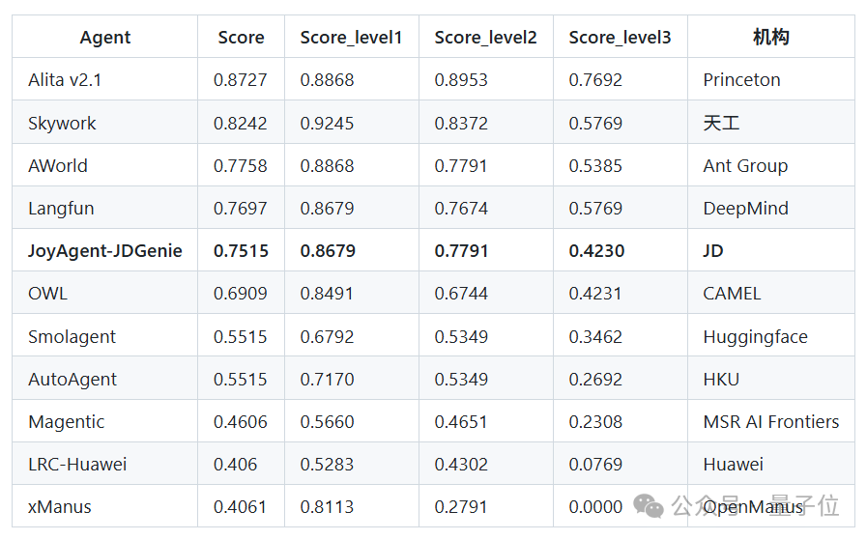Click the score value 0.8727
Viewport: 867px width, 540px height.
[x=241, y=79]
